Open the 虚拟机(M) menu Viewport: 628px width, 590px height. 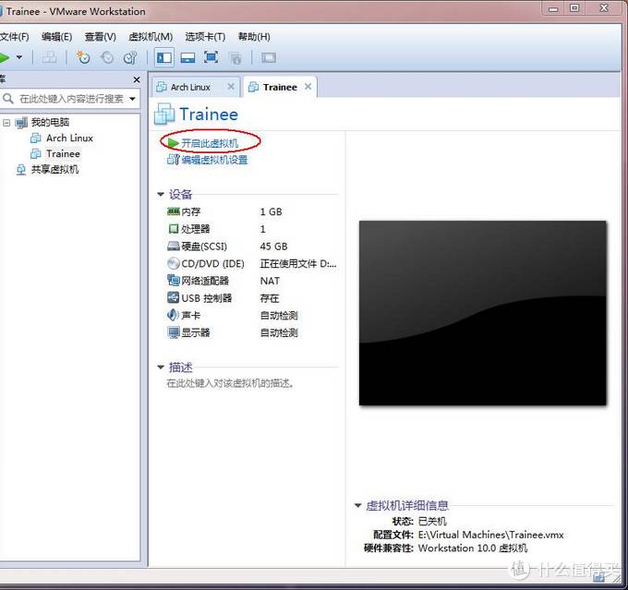coord(151,37)
